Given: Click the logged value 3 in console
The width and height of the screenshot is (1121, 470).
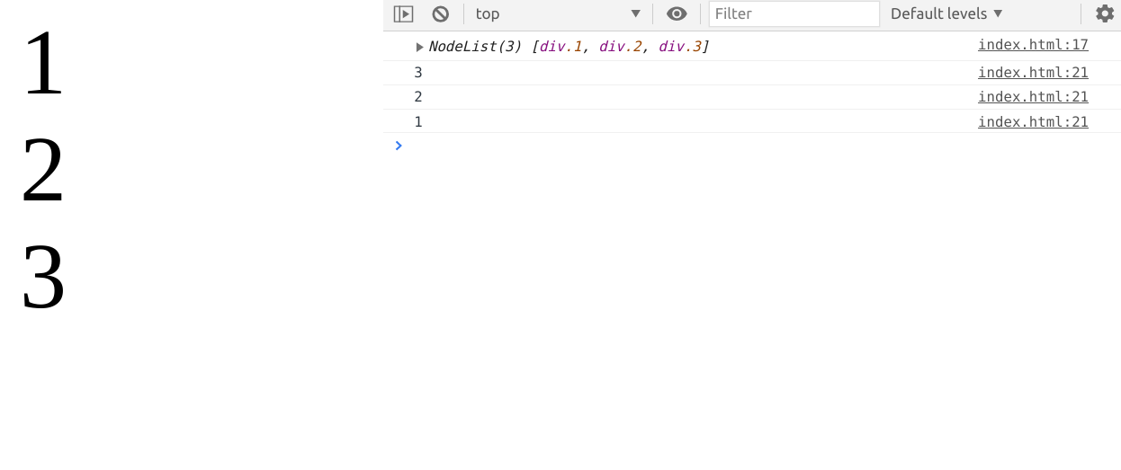Looking at the screenshot, I should pyautogui.click(x=417, y=72).
